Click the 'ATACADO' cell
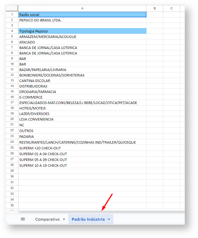 pos(82,42)
